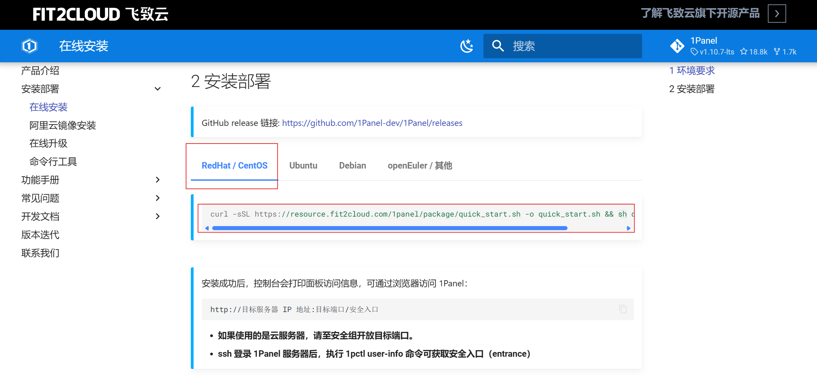Open the openEuler / 其他 tab

click(420, 166)
